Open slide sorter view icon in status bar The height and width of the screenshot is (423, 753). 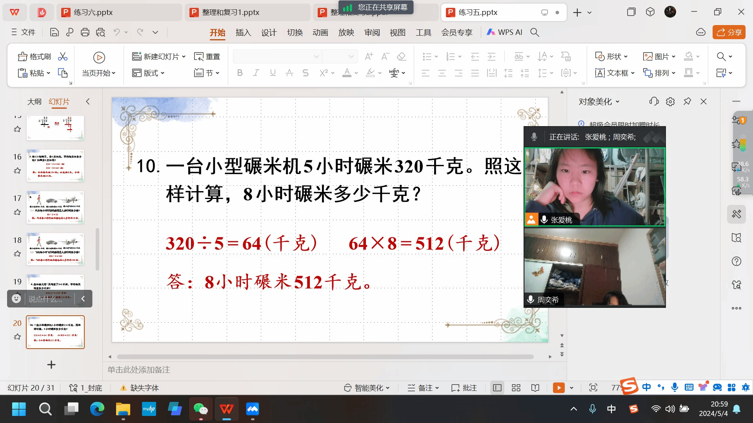(516, 388)
